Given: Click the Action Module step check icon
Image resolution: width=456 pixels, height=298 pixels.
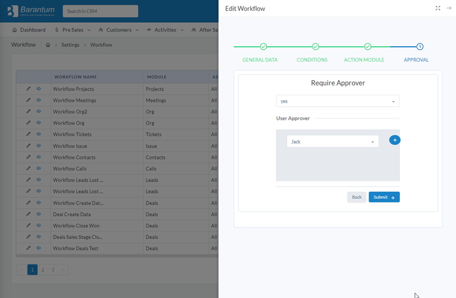Looking at the screenshot, I should pyautogui.click(x=368, y=47).
